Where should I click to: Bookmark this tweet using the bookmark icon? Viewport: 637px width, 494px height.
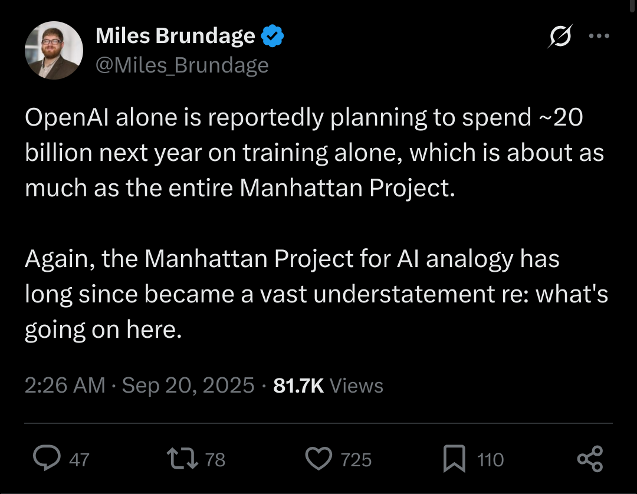pos(455,459)
